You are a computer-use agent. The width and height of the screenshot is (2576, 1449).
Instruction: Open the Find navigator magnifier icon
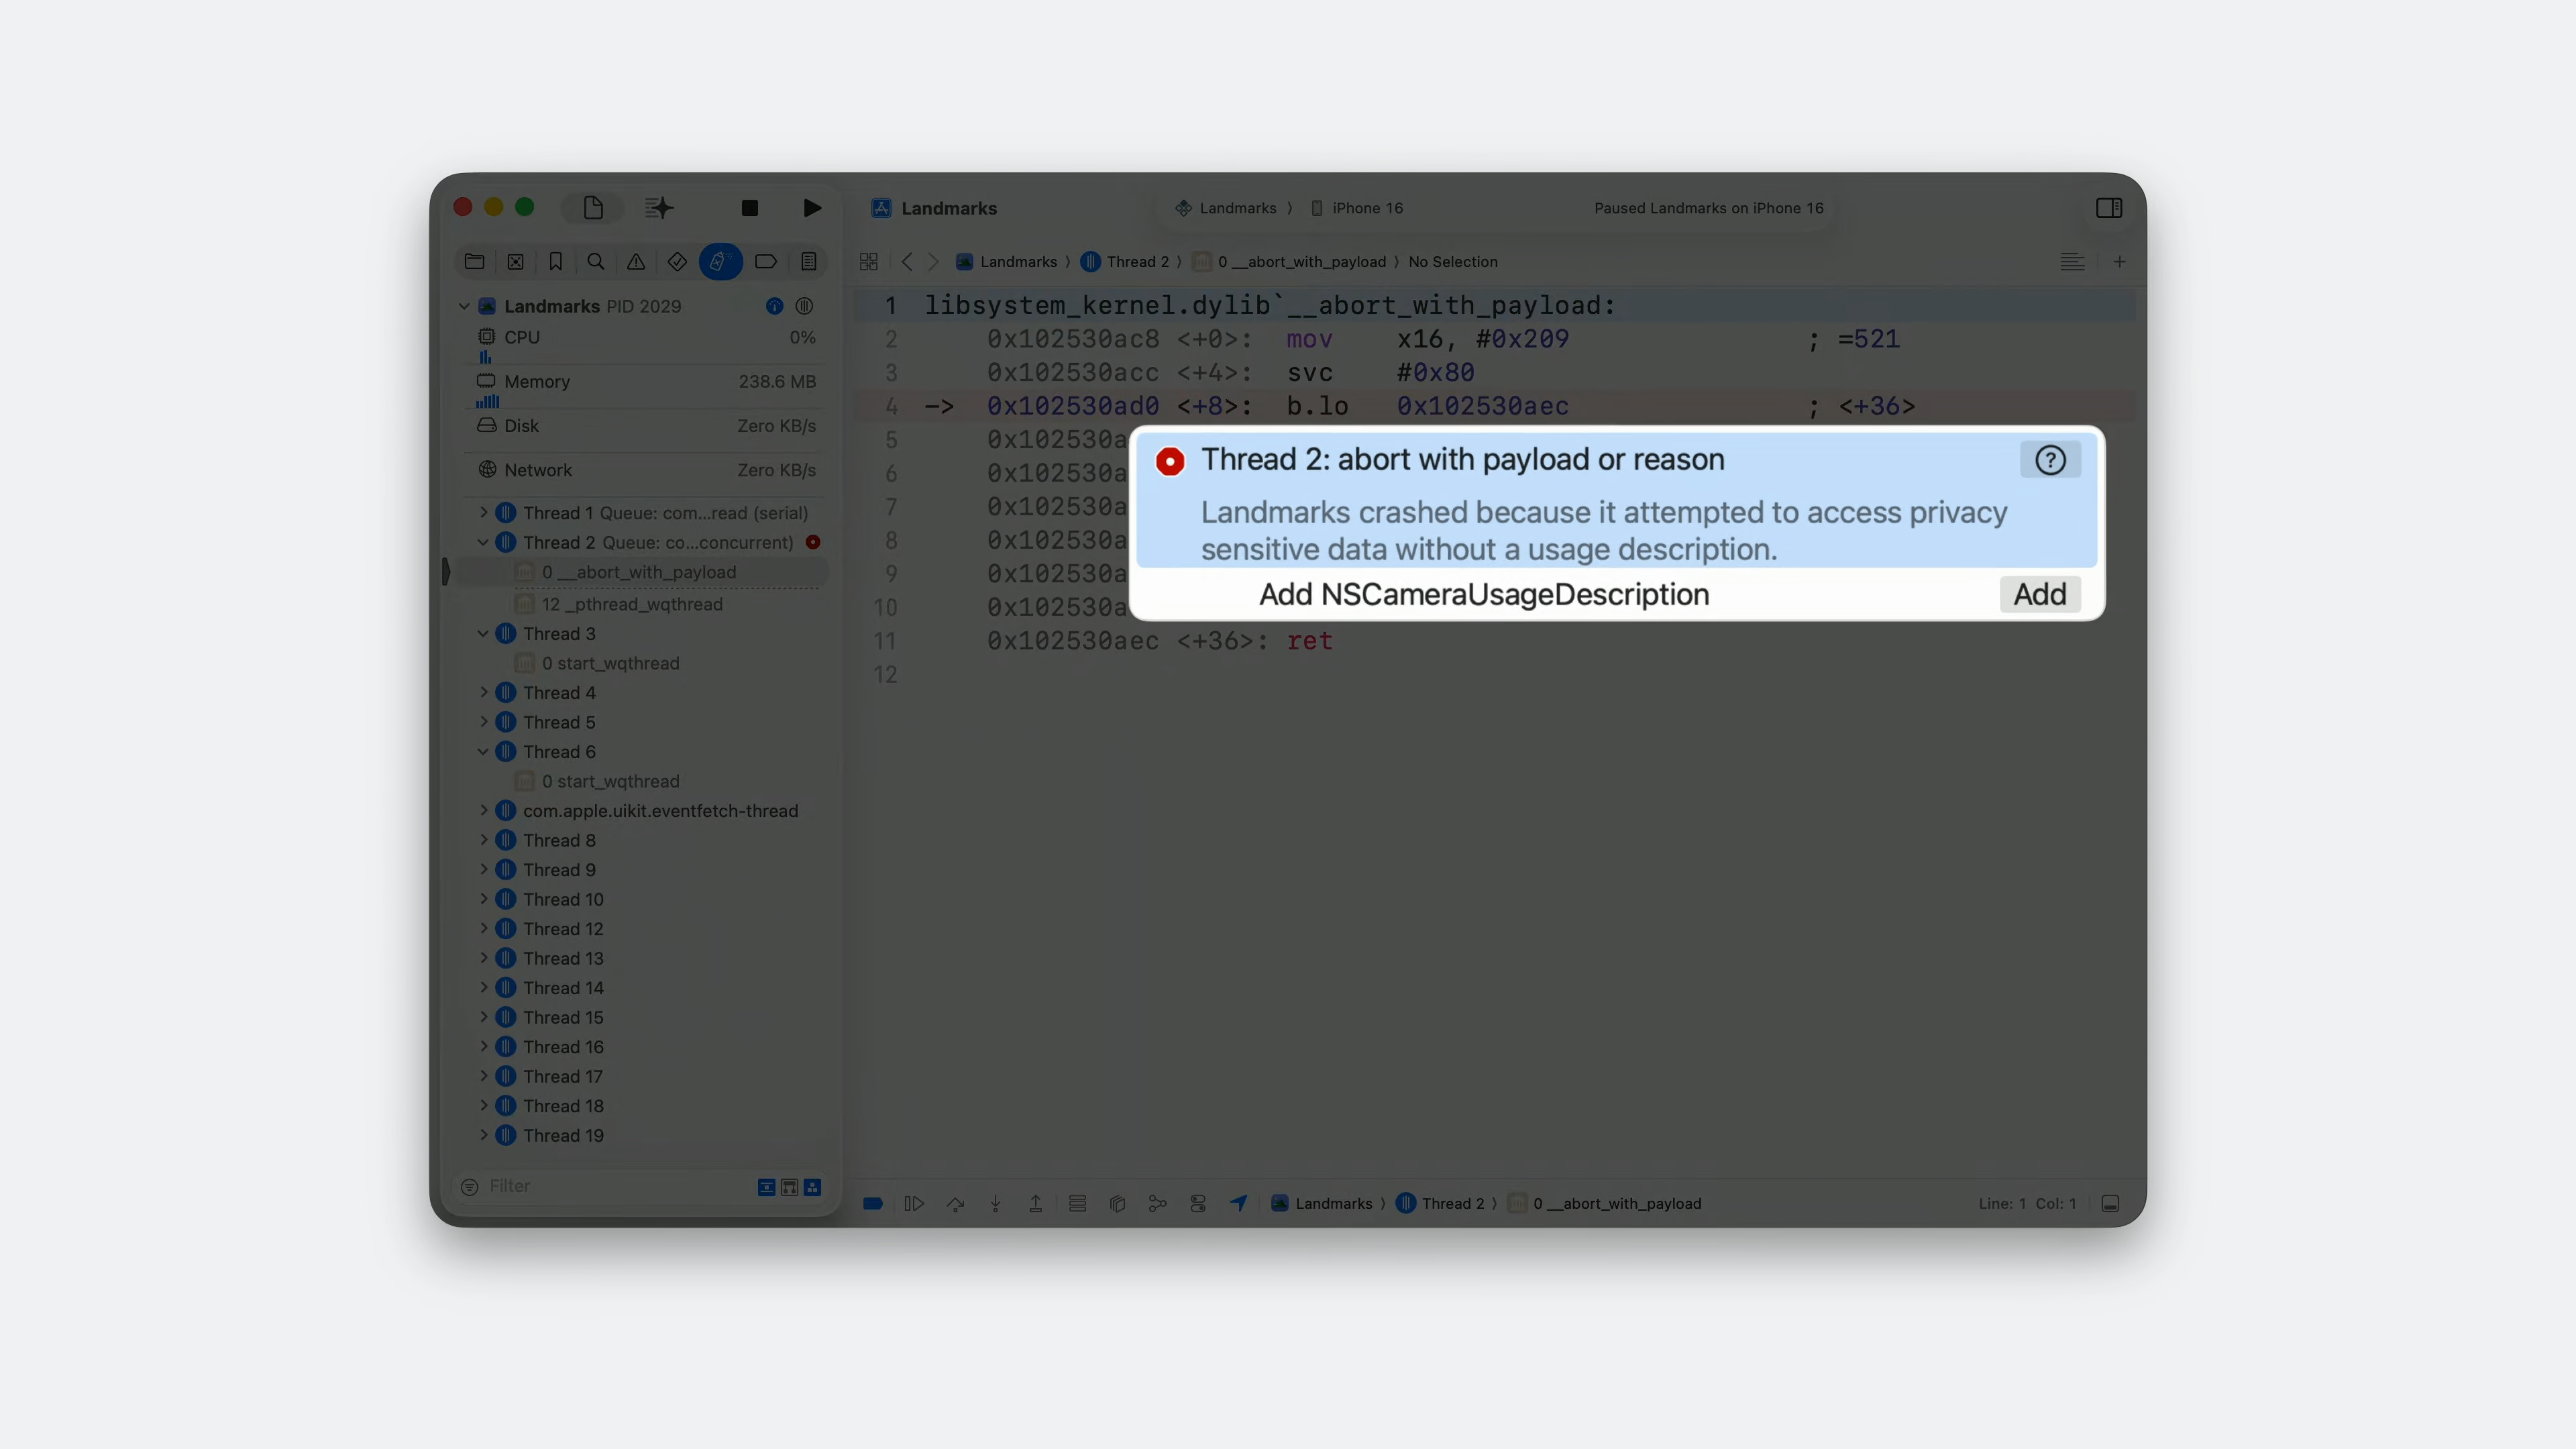coord(596,262)
